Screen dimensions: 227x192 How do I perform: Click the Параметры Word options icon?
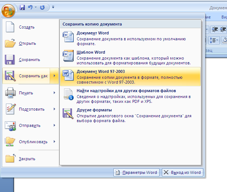(117, 172)
